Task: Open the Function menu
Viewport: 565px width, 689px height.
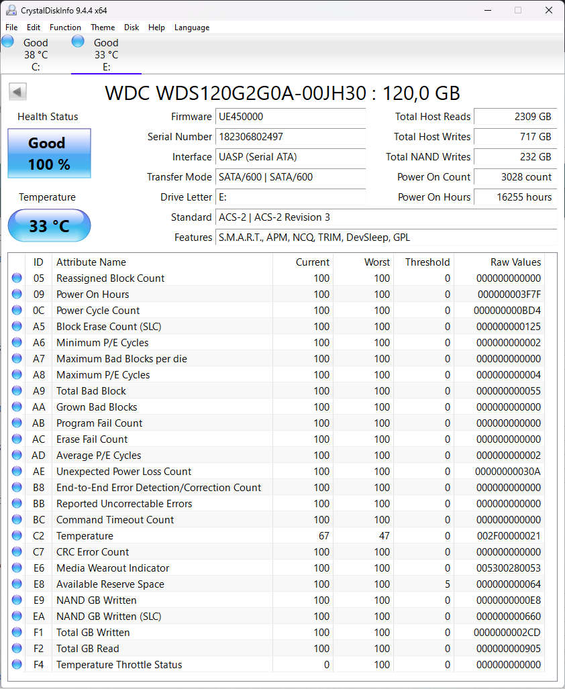Action: (65, 28)
